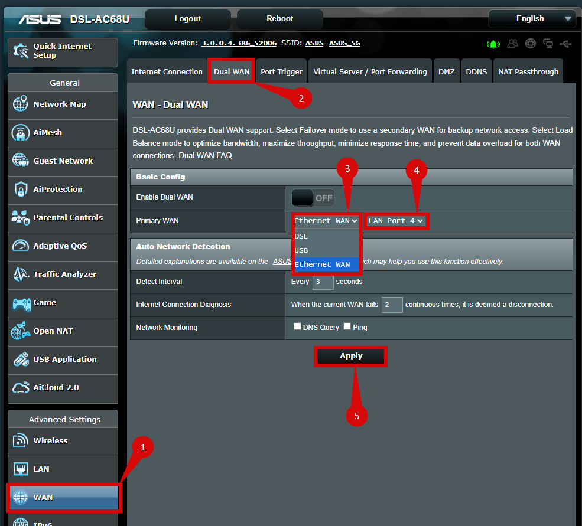Open the English language dropdown
582x526 pixels.
click(532, 19)
